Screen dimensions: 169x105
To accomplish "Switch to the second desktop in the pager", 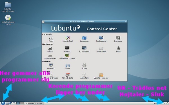I will 22,103.
